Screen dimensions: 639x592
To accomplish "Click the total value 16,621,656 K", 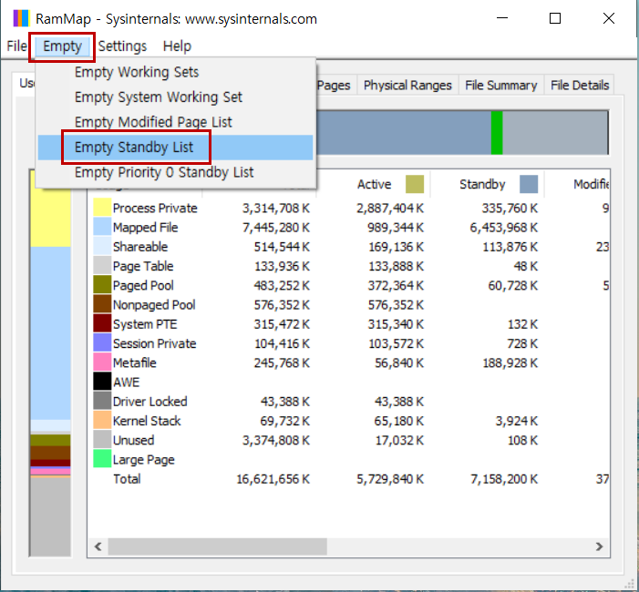I will [273, 479].
